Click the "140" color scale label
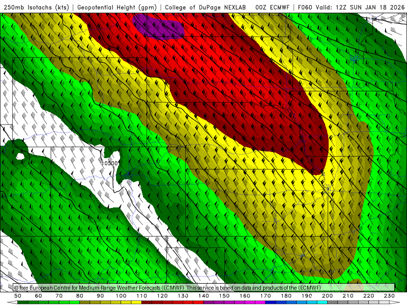Viewport: 407px width, 305px height. (203, 296)
